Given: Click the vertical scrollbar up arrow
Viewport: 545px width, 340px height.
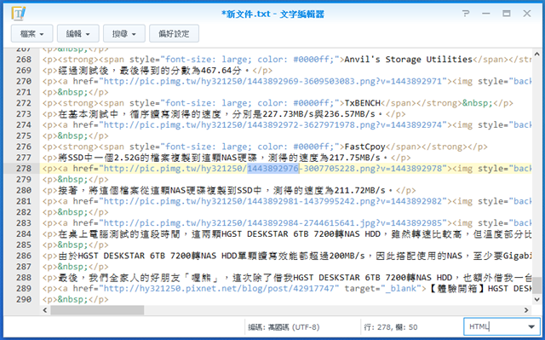Looking at the screenshot, I should pyautogui.click(x=537, y=55).
